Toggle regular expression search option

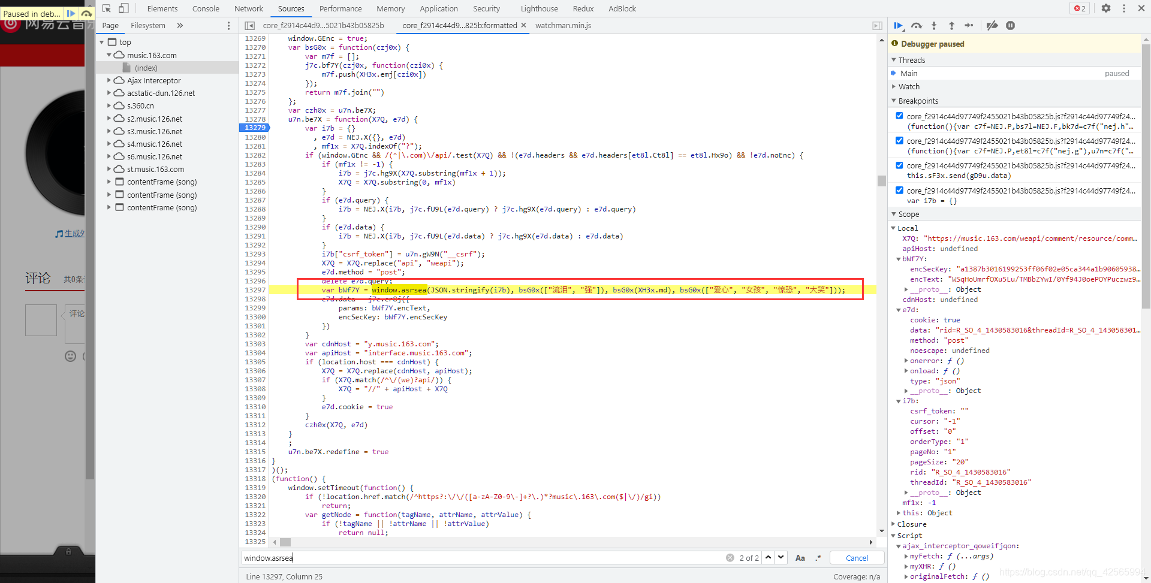tap(818, 558)
